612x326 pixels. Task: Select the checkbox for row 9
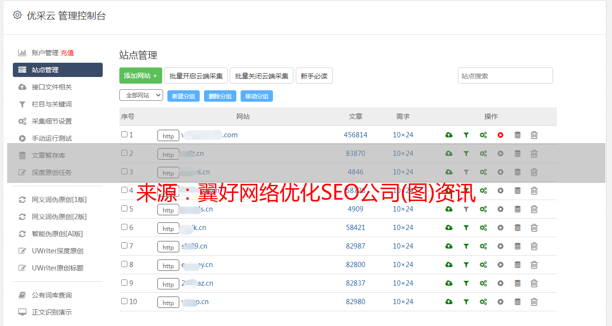(124, 283)
